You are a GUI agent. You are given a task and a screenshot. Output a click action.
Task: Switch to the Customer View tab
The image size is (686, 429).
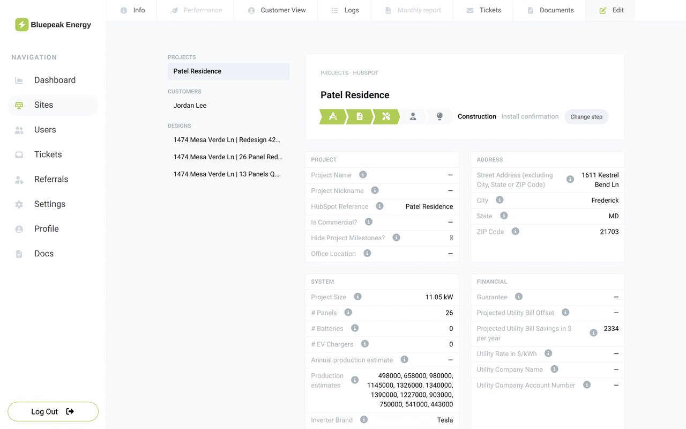pos(276,10)
